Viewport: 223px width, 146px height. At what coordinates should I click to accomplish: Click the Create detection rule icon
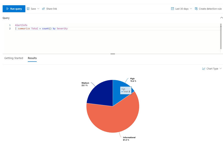point(196,9)
